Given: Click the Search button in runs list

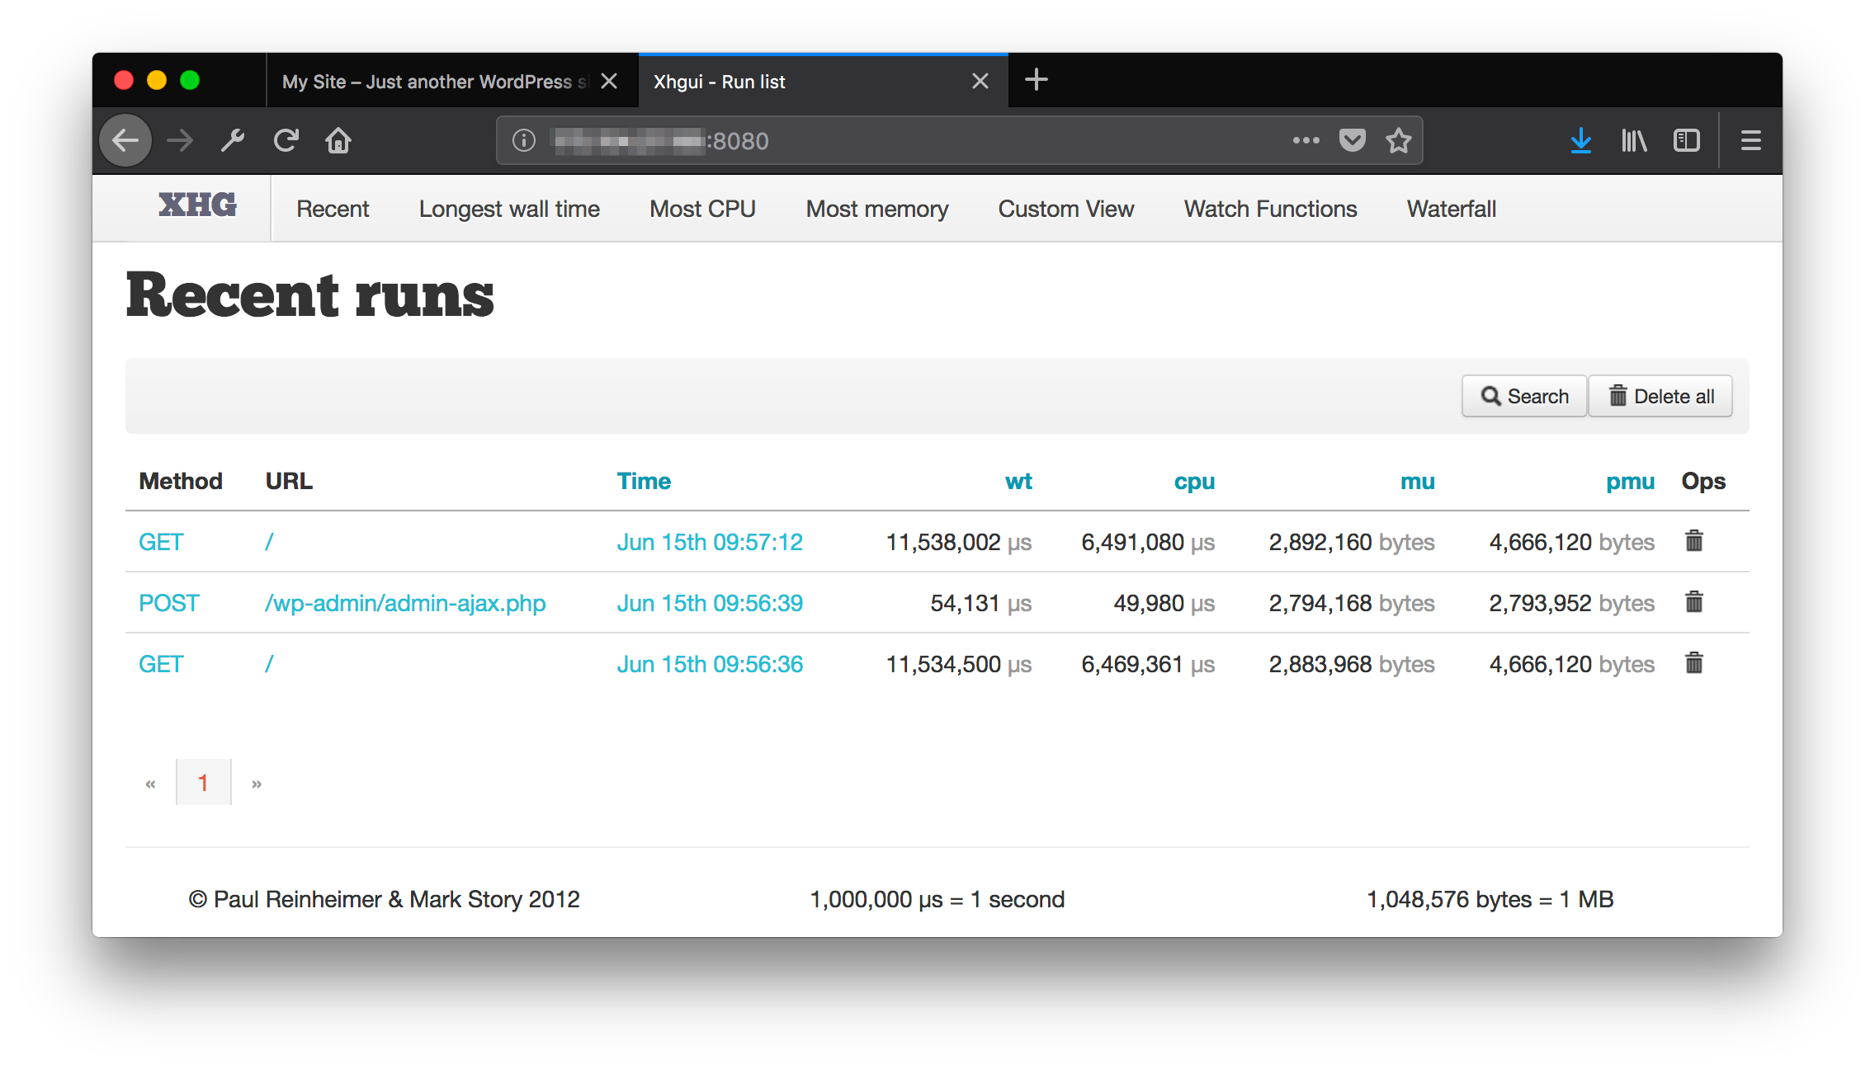Looking at the screenshot, I should pyautogui.click(x=1528, y=396).
